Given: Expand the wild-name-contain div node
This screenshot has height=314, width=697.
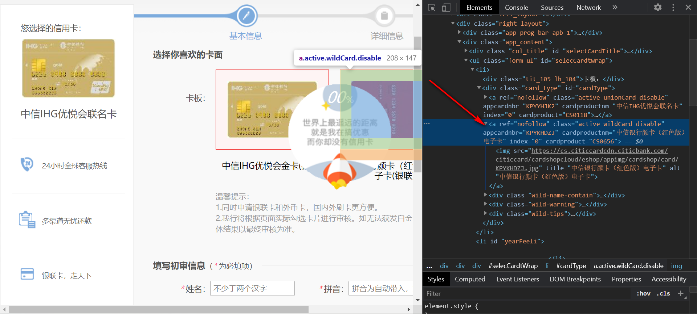Looking at the screenshot, I should point(485,195).
